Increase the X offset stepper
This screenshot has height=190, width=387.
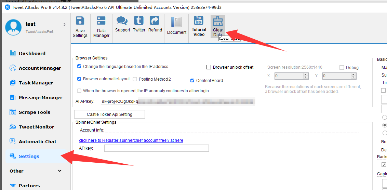point(306,74)
